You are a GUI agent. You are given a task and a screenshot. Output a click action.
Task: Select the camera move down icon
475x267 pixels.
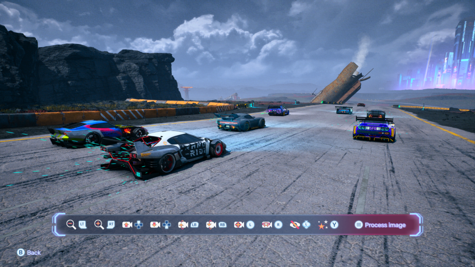pyautogui.click(x=155, y=225)
